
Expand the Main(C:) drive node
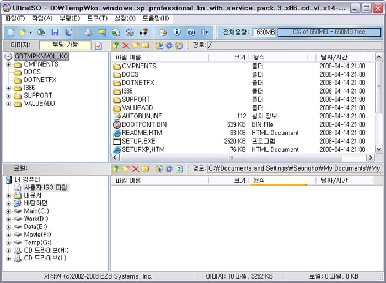coord(9,211)
